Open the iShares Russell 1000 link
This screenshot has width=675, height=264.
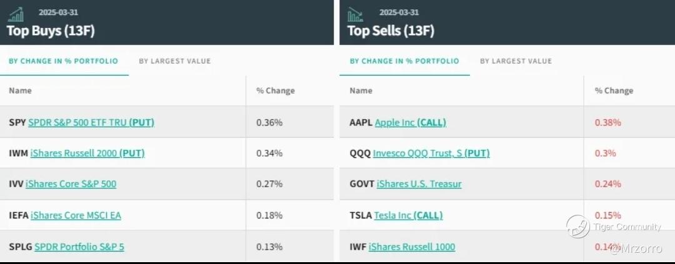tap(411, 247)
